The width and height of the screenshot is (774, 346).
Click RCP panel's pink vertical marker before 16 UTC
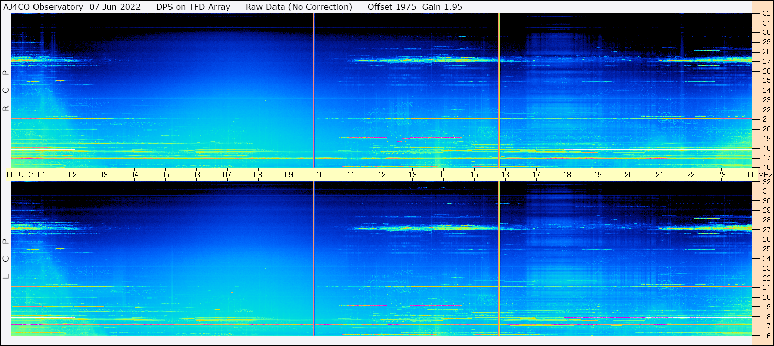(x=499, y=91)
